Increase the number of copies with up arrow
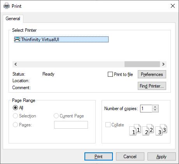The width and height of the screenshot is (179, 164). coord(155,107)
